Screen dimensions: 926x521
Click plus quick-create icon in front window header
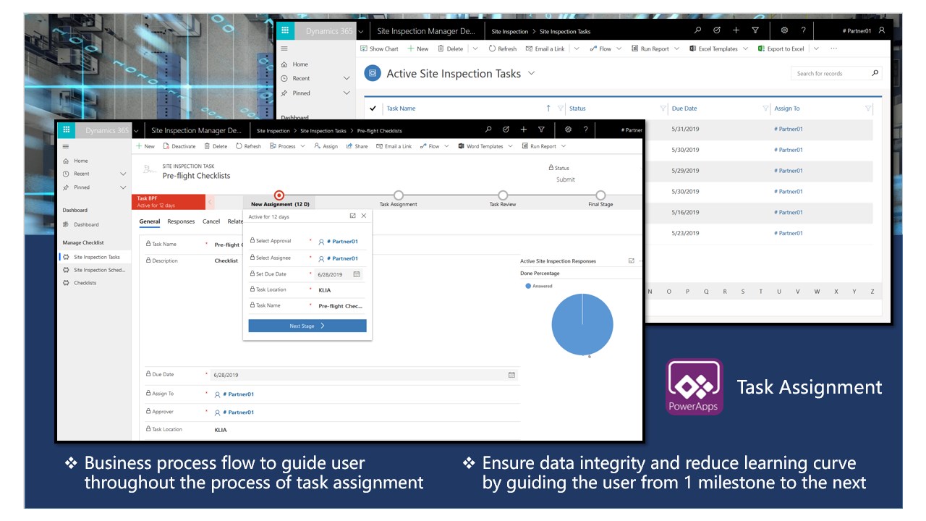pos(524,130)
